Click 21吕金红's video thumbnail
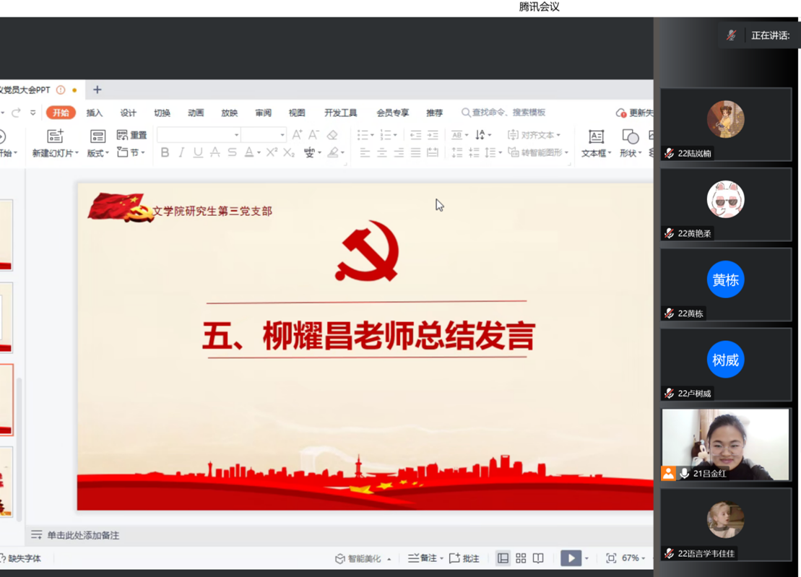801x577 pixels. click(x=725, y=444)
